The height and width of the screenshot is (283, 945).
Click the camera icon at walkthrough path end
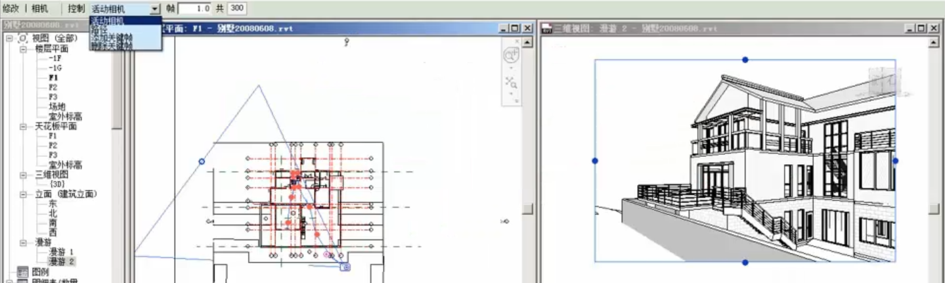click(346, 267)
